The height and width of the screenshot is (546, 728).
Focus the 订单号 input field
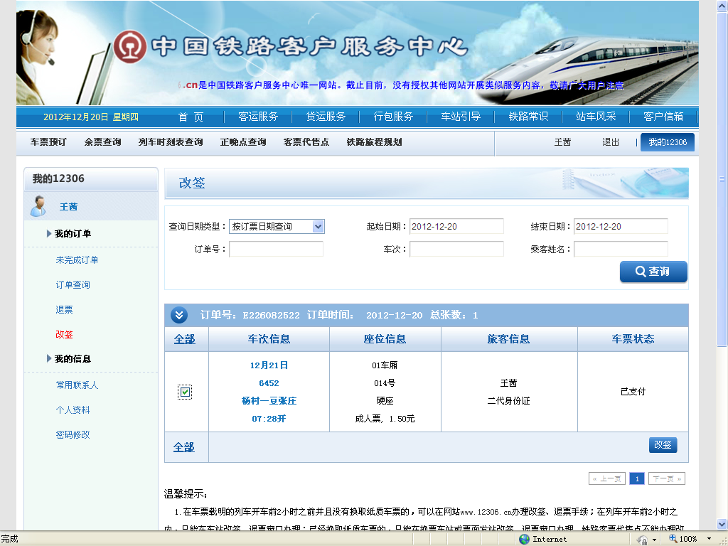tap(277, 250)
